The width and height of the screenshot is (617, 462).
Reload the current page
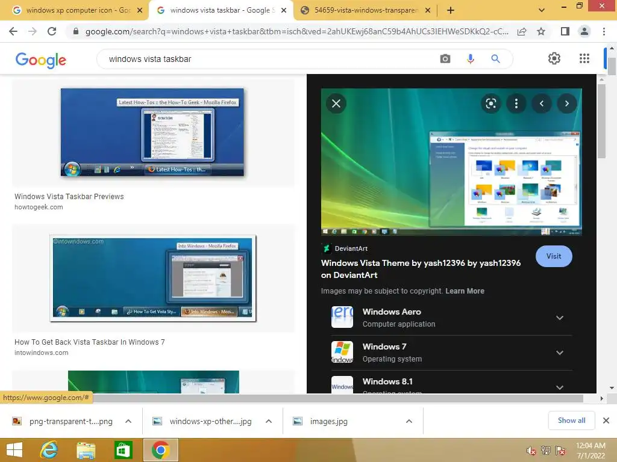point(52,31)
